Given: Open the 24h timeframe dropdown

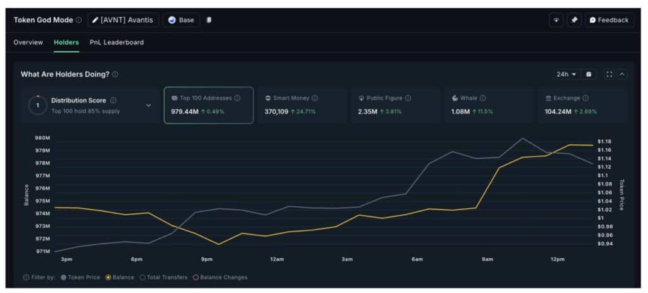Looking at the screenshot, I should (x=566, y=74).
